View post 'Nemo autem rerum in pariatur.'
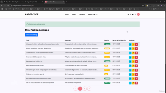Screen dimensions: 166x93 coord(130,66)
